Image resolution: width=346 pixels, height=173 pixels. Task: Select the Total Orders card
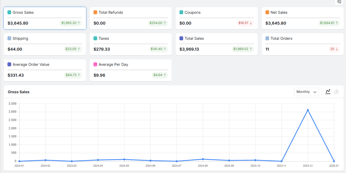tap(302, 44)
